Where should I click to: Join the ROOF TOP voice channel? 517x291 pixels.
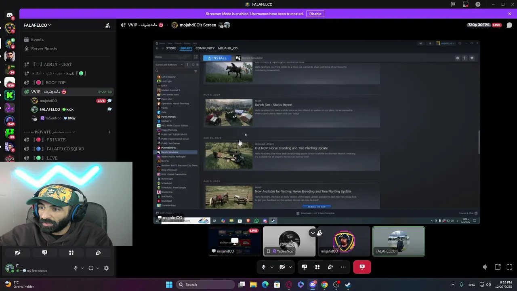pyautogui.click(x=67, y=82)
